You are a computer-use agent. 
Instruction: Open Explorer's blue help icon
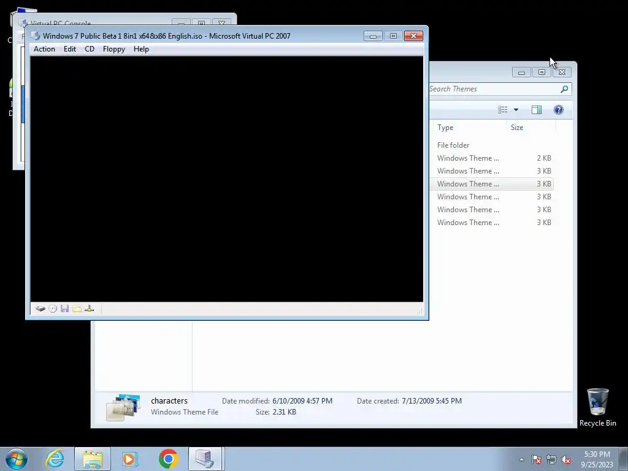(558, 110)
